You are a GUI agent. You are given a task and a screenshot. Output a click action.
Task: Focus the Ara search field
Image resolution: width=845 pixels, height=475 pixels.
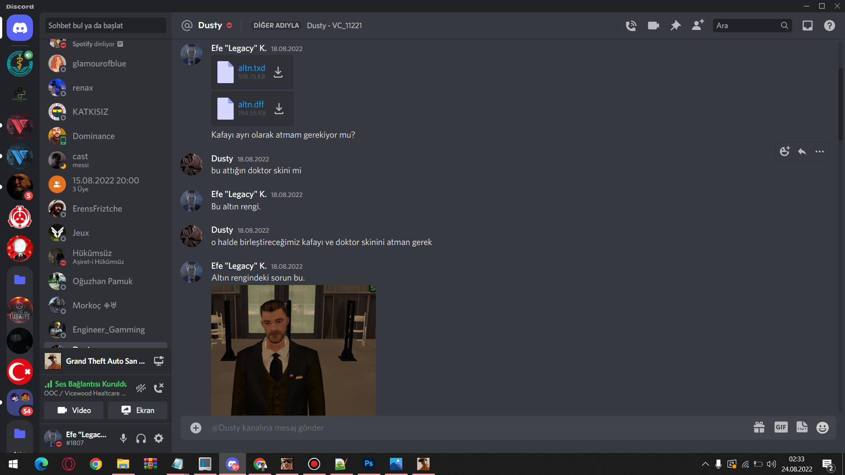pos(752,26)
